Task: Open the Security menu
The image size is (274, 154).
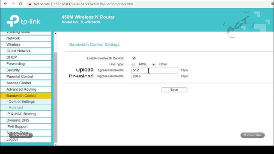Action: 26,70
